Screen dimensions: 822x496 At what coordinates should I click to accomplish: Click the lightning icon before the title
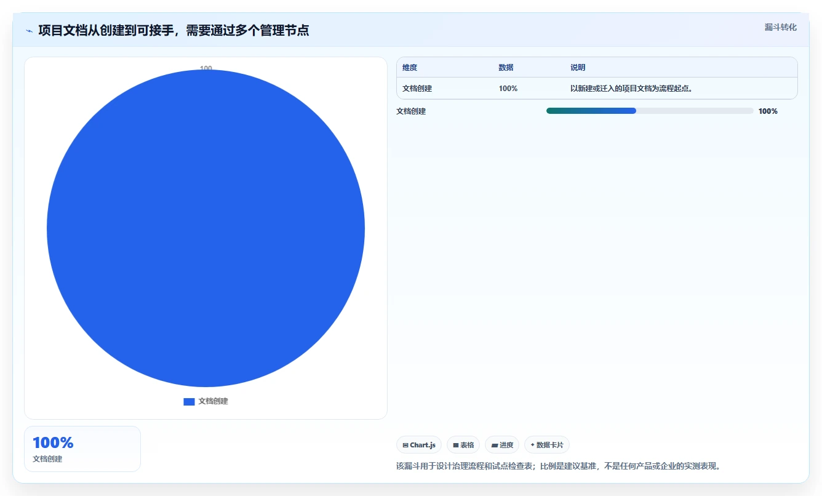[x=29, y=30]
